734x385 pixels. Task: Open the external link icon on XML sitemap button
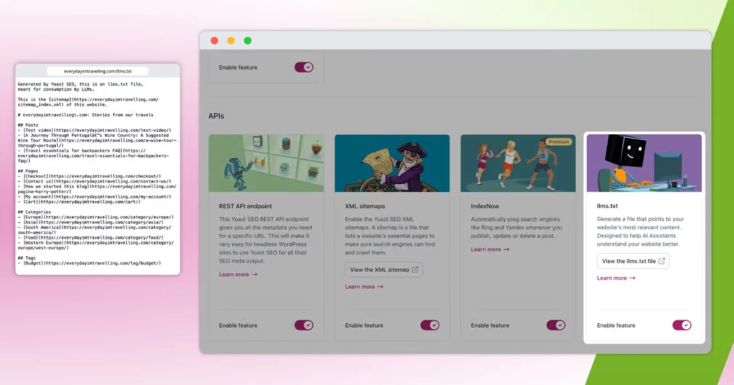pyautogui.click(x=415, y=270)
